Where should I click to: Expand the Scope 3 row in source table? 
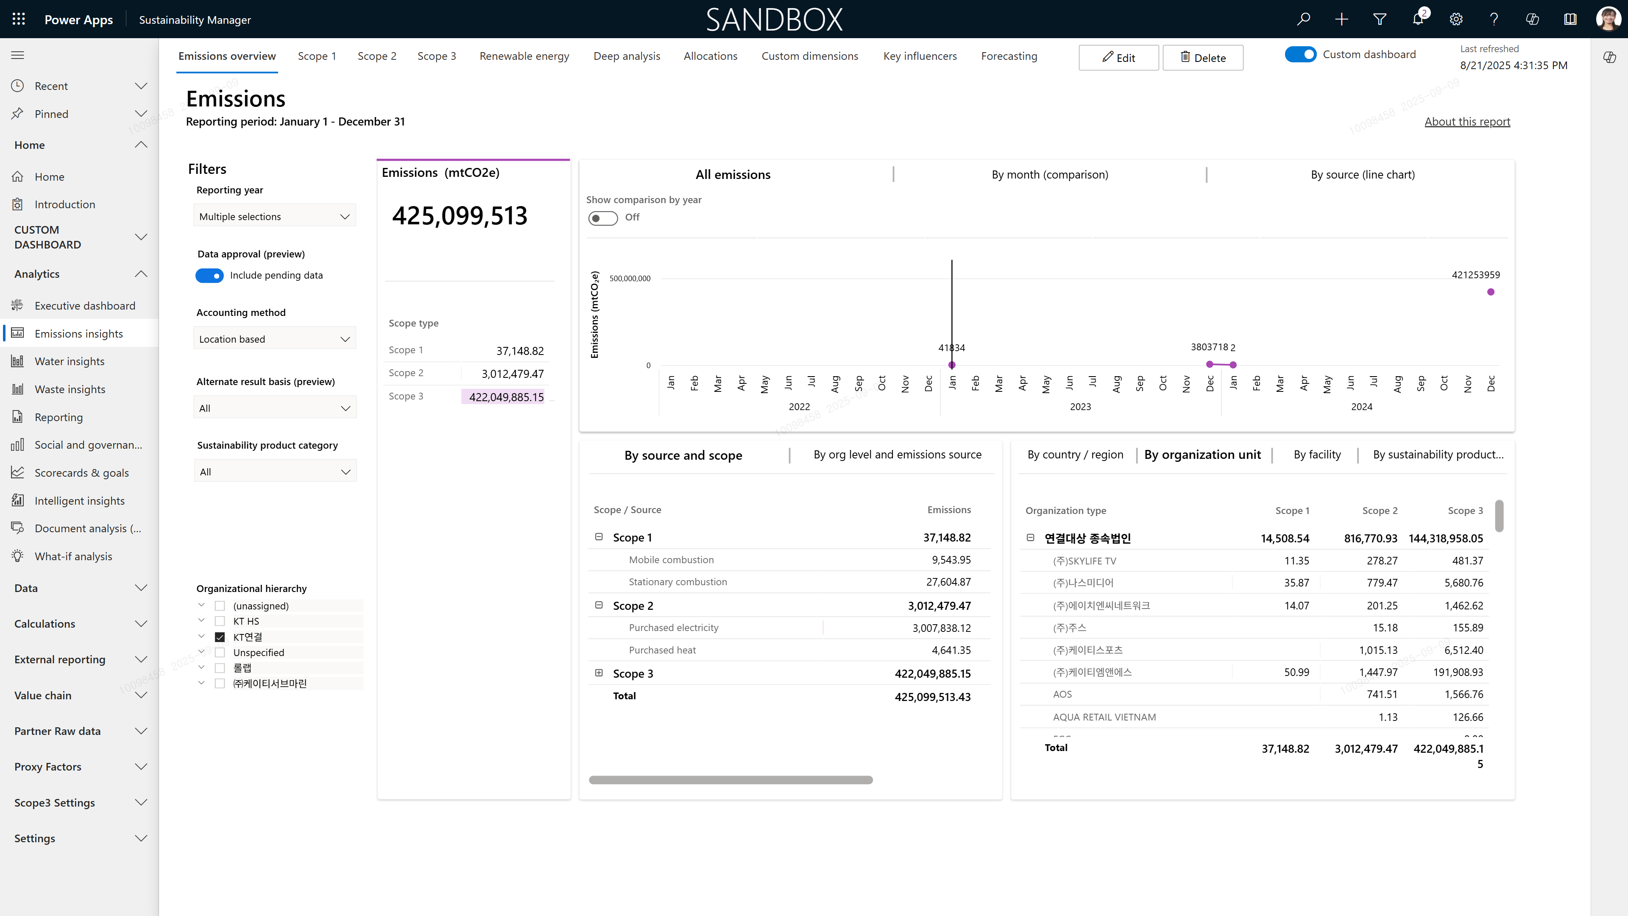coord(599,673)
